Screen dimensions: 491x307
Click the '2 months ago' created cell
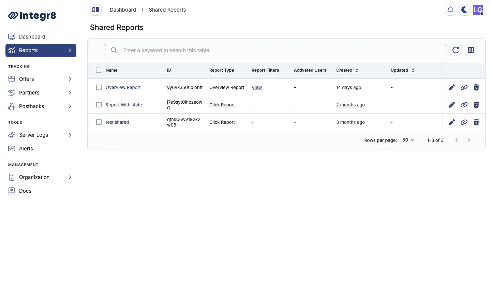coord(351,105)
